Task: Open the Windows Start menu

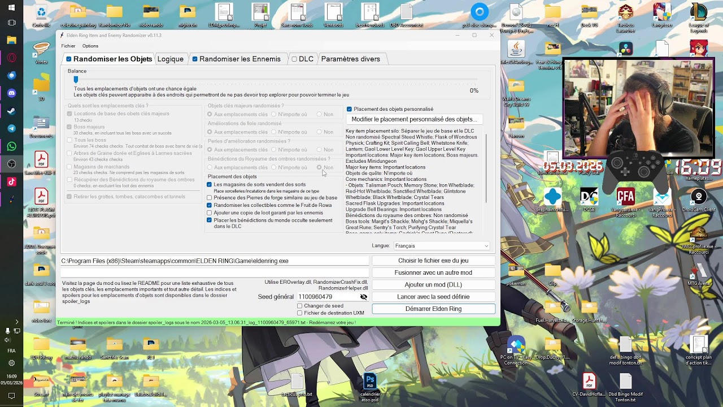Action: [11, 7]
